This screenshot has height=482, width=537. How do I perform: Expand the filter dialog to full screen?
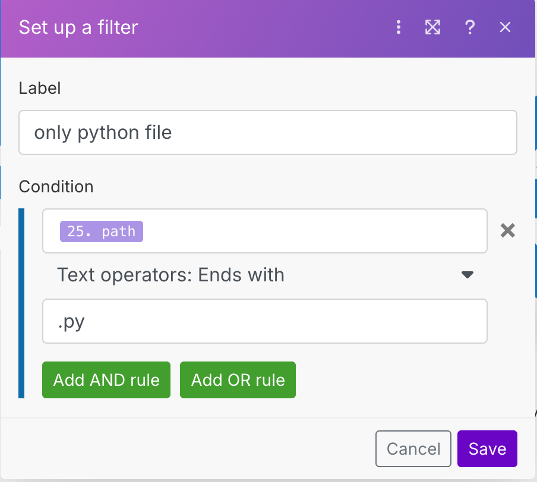click(433, 27)
